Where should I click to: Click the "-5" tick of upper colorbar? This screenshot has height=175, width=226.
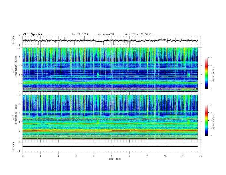211,73
